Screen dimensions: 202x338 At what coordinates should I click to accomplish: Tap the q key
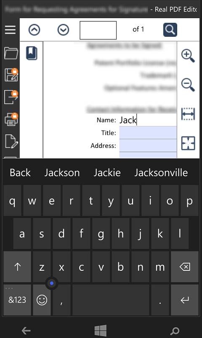(x=13, y=200)
